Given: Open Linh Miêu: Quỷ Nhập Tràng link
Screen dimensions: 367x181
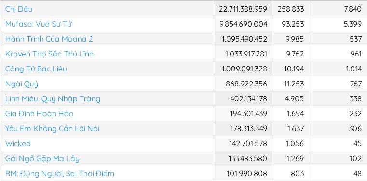Looking at the screenshot, I should (53, 99).
